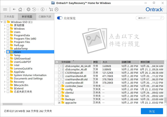Open the hamburger menu icon
Screen dimensions: 167x117
(5, 9)
